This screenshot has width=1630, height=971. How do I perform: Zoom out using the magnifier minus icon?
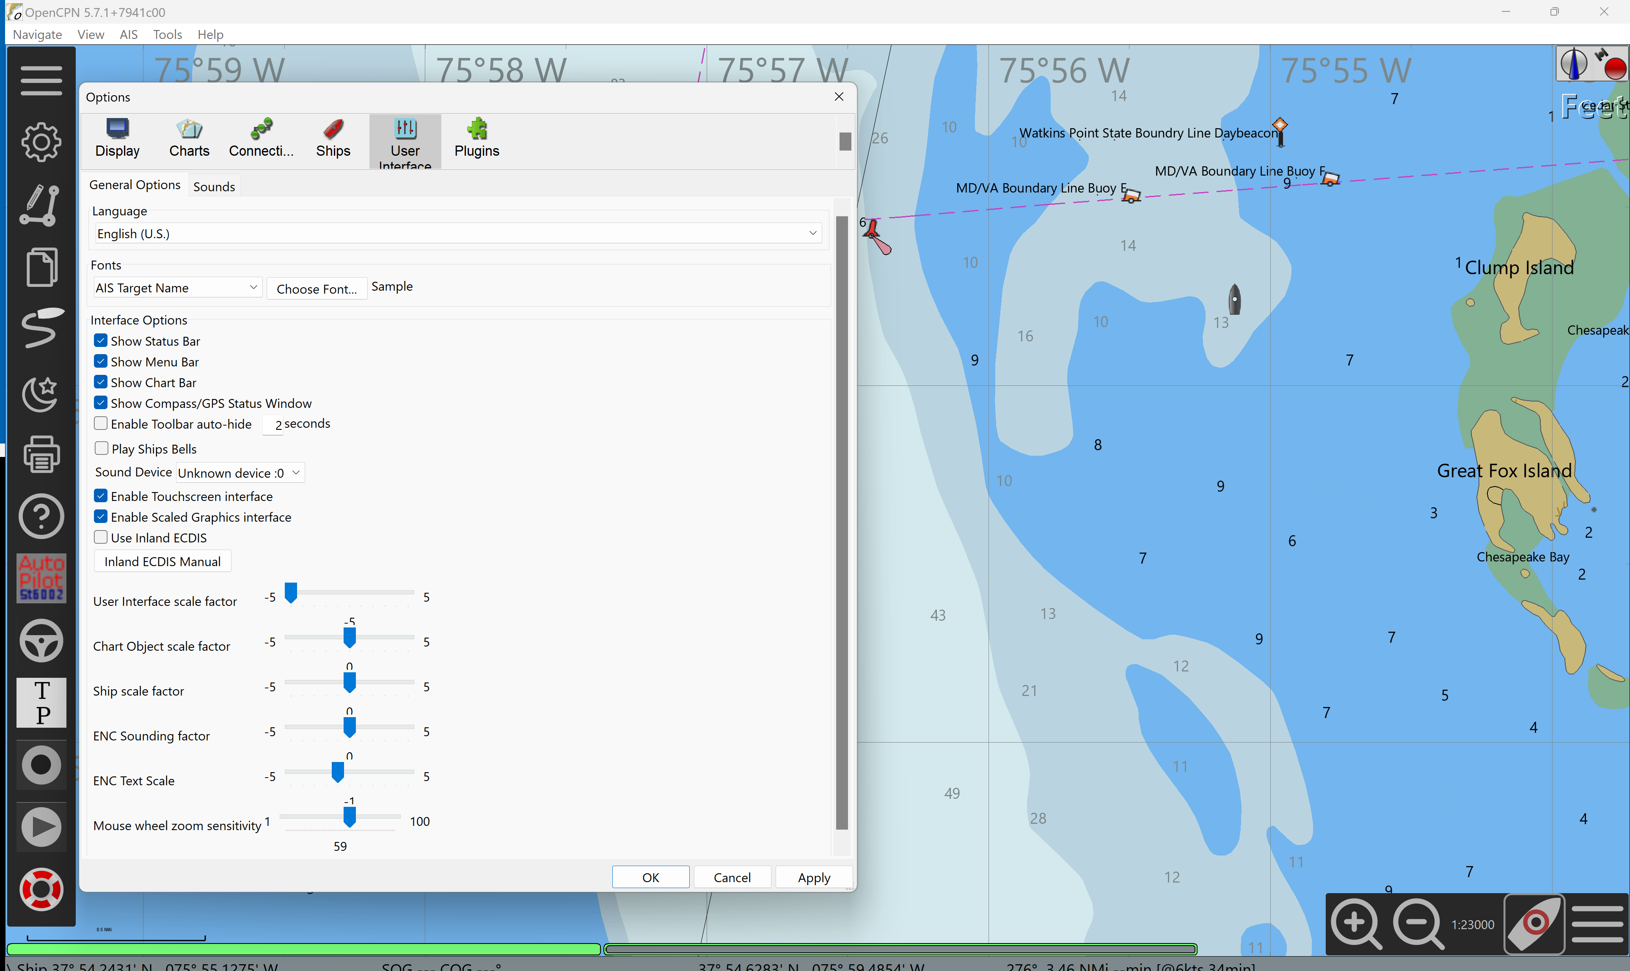pyautogui.click(x=1418, y=924)
